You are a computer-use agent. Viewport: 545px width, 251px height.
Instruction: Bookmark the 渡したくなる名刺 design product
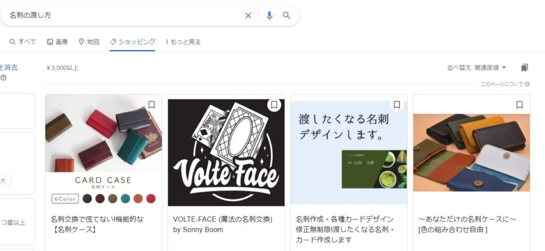point(397,105)
